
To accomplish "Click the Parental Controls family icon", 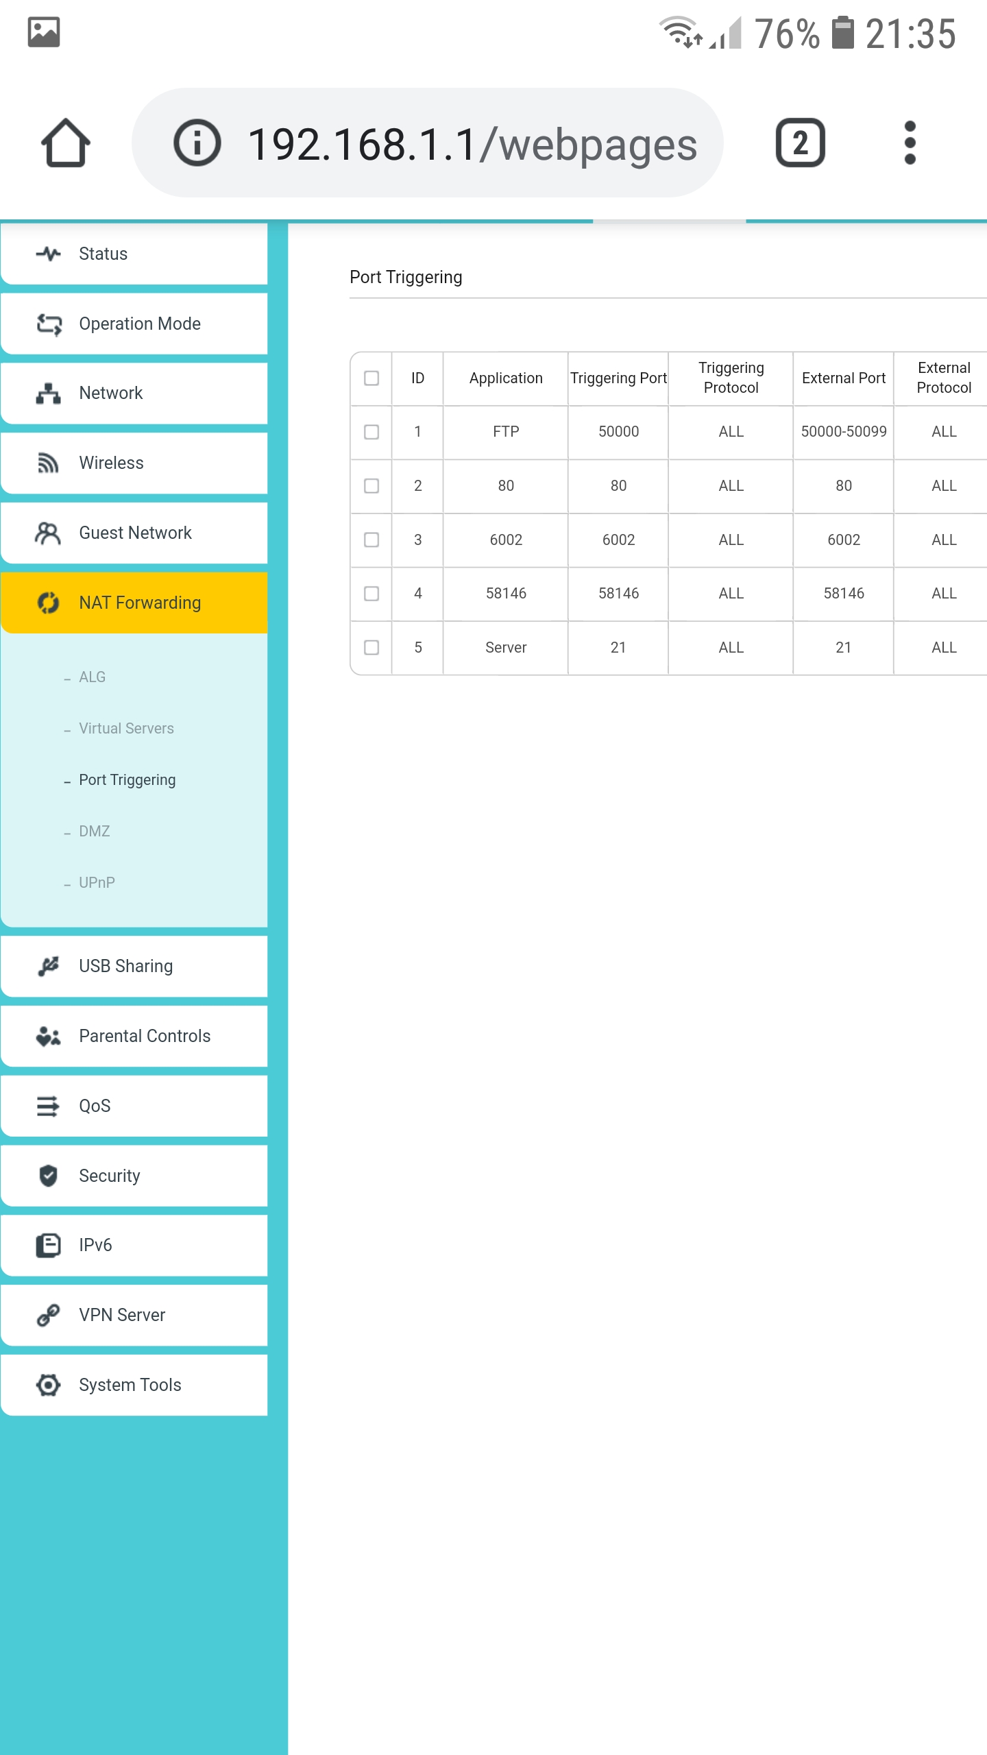I will pos(48,1036).
